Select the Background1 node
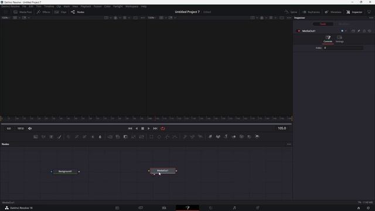Viewport: 375px width, 211px height. [x=65, y=172]
